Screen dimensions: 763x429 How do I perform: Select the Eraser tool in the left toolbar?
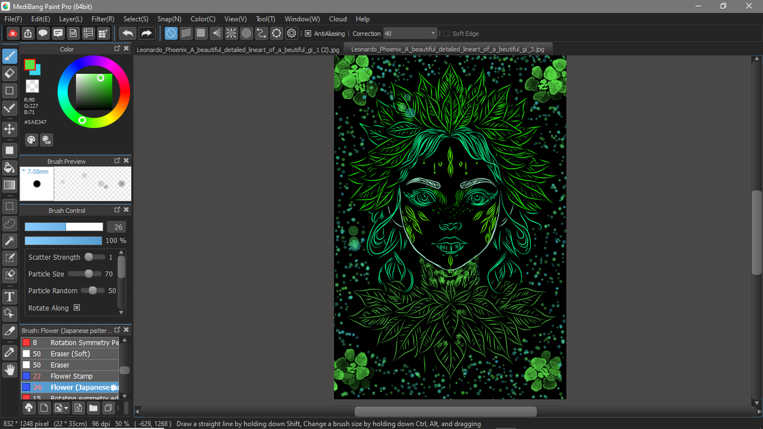pyautogui.click(x=10, y=73)
